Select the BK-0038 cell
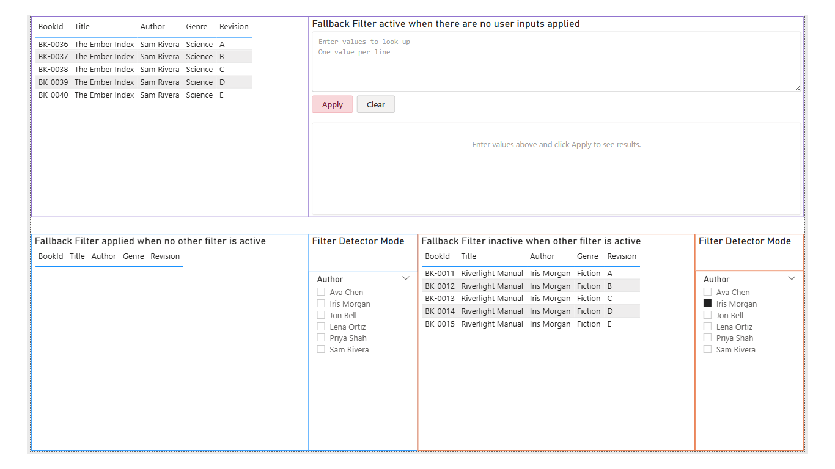The image size is (835, 469). 53,70
